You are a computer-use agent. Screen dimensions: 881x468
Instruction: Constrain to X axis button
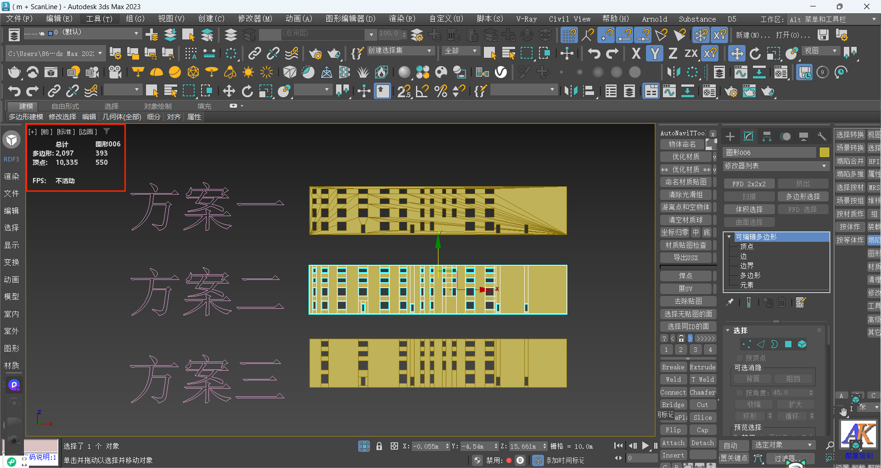pyautogui.click(x=636, y=54)
